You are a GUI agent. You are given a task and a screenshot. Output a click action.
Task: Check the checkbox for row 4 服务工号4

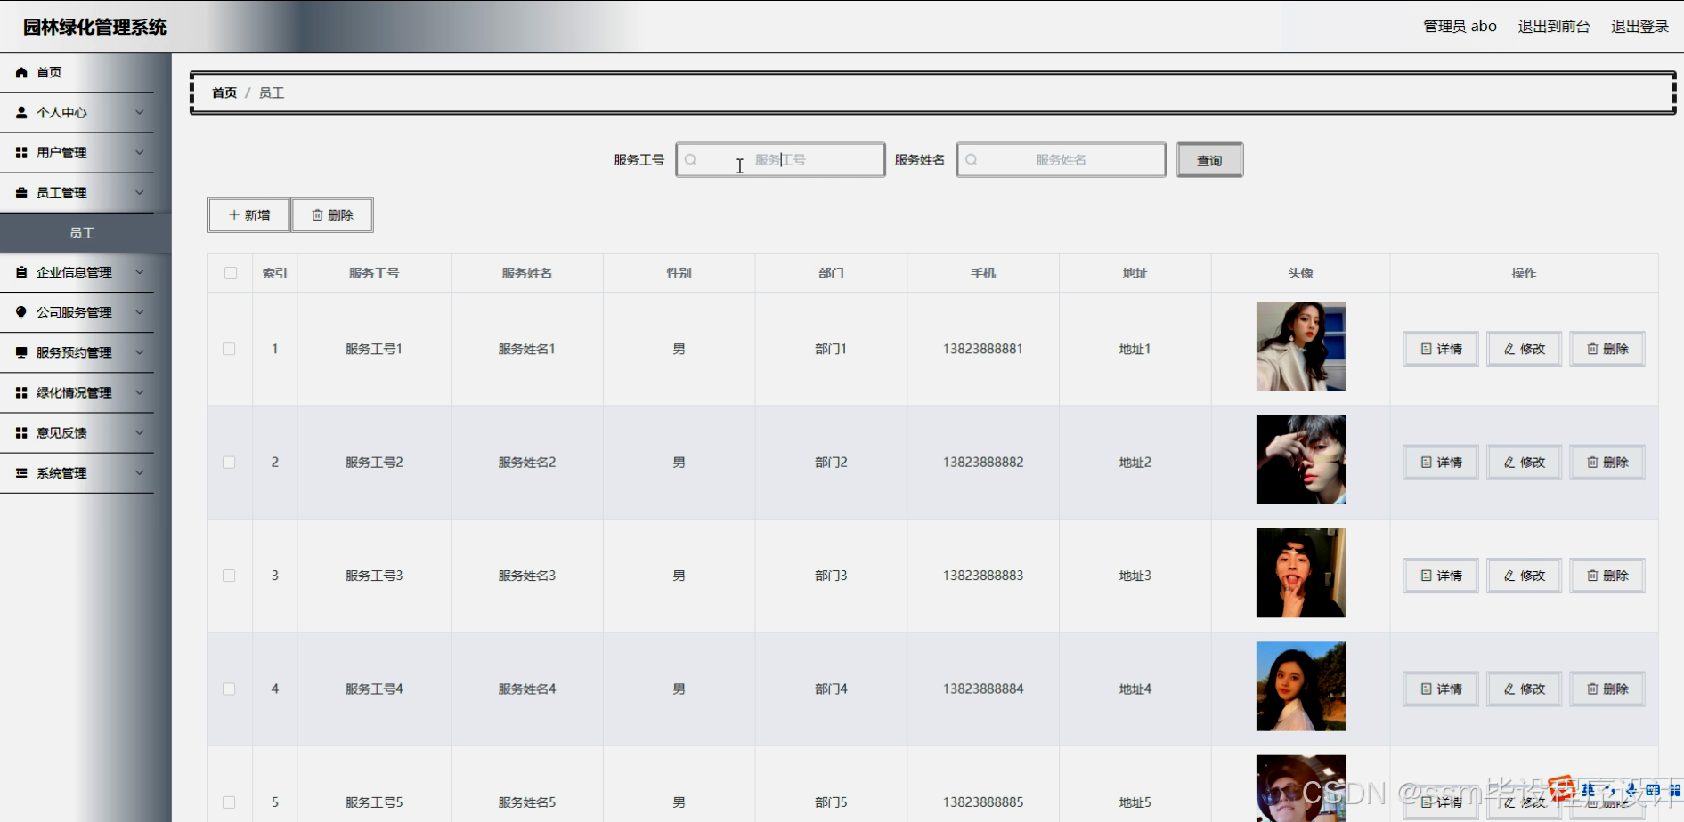229,689
